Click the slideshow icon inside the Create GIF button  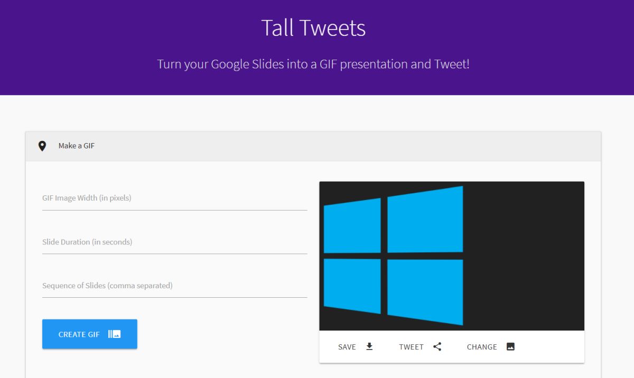(115, 334)
